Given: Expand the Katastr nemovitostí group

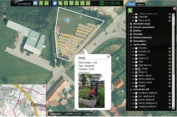Looking at the screenshot, I should [x=131, y=27].
